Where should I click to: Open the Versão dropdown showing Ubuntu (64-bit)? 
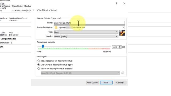pos(86,37)
